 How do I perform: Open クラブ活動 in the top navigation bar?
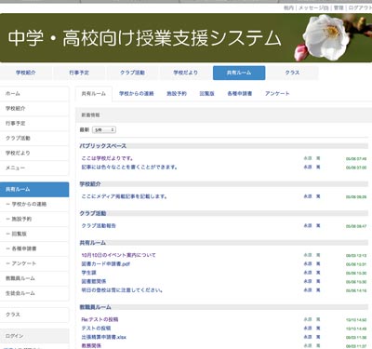(132, 73)
